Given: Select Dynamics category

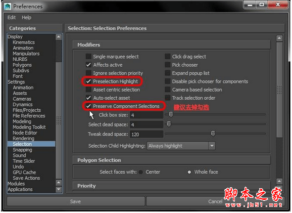Looking at the screenshot, I should [x=23, y=104].
